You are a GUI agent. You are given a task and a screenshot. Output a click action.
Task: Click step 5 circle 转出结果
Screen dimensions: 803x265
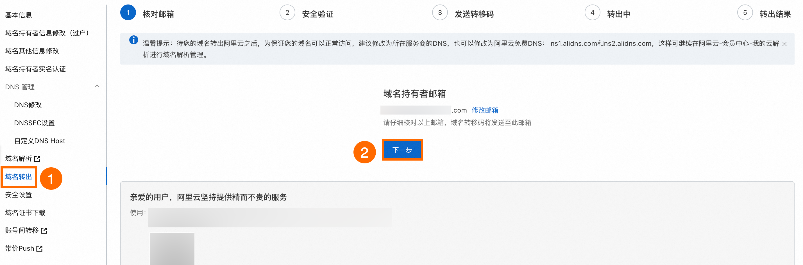coord(745,13)
